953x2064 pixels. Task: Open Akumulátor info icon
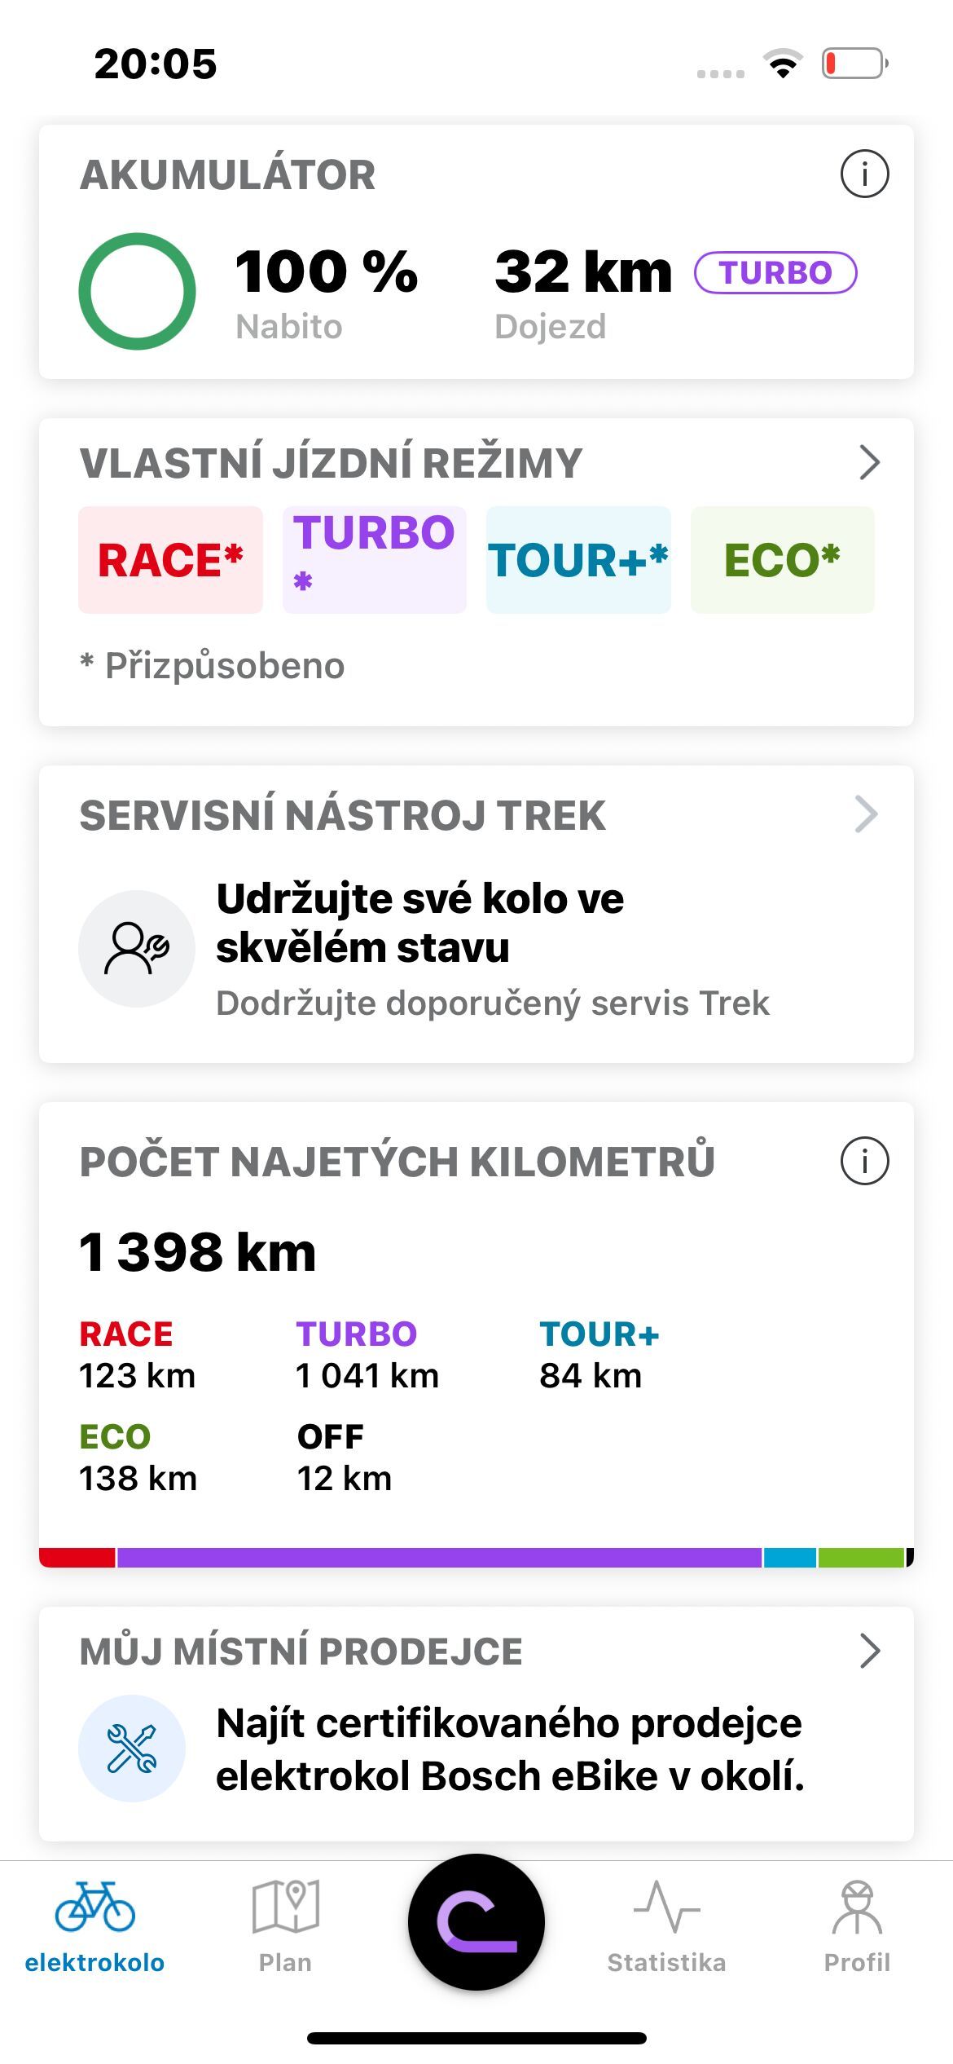(864, 174)
